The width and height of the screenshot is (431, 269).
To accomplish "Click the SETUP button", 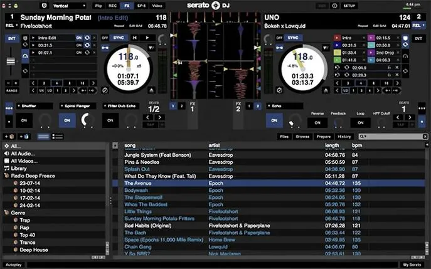I will (x=349, y=6).
